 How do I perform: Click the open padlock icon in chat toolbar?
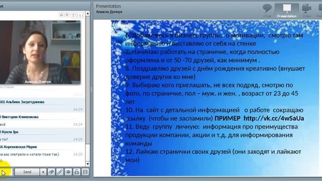pos(76,172)
